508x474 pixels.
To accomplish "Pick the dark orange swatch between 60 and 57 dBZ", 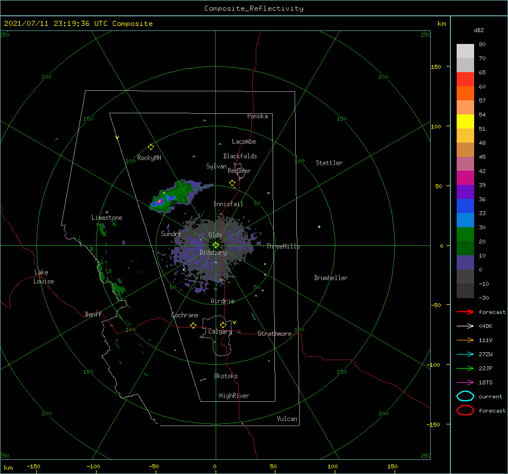I will pos(465,94).
